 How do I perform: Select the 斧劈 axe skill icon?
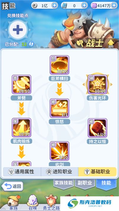(21, 84)
